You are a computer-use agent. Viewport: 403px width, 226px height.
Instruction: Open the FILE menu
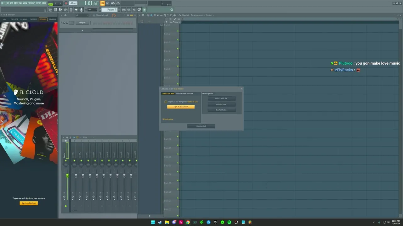tap(3, 3)
